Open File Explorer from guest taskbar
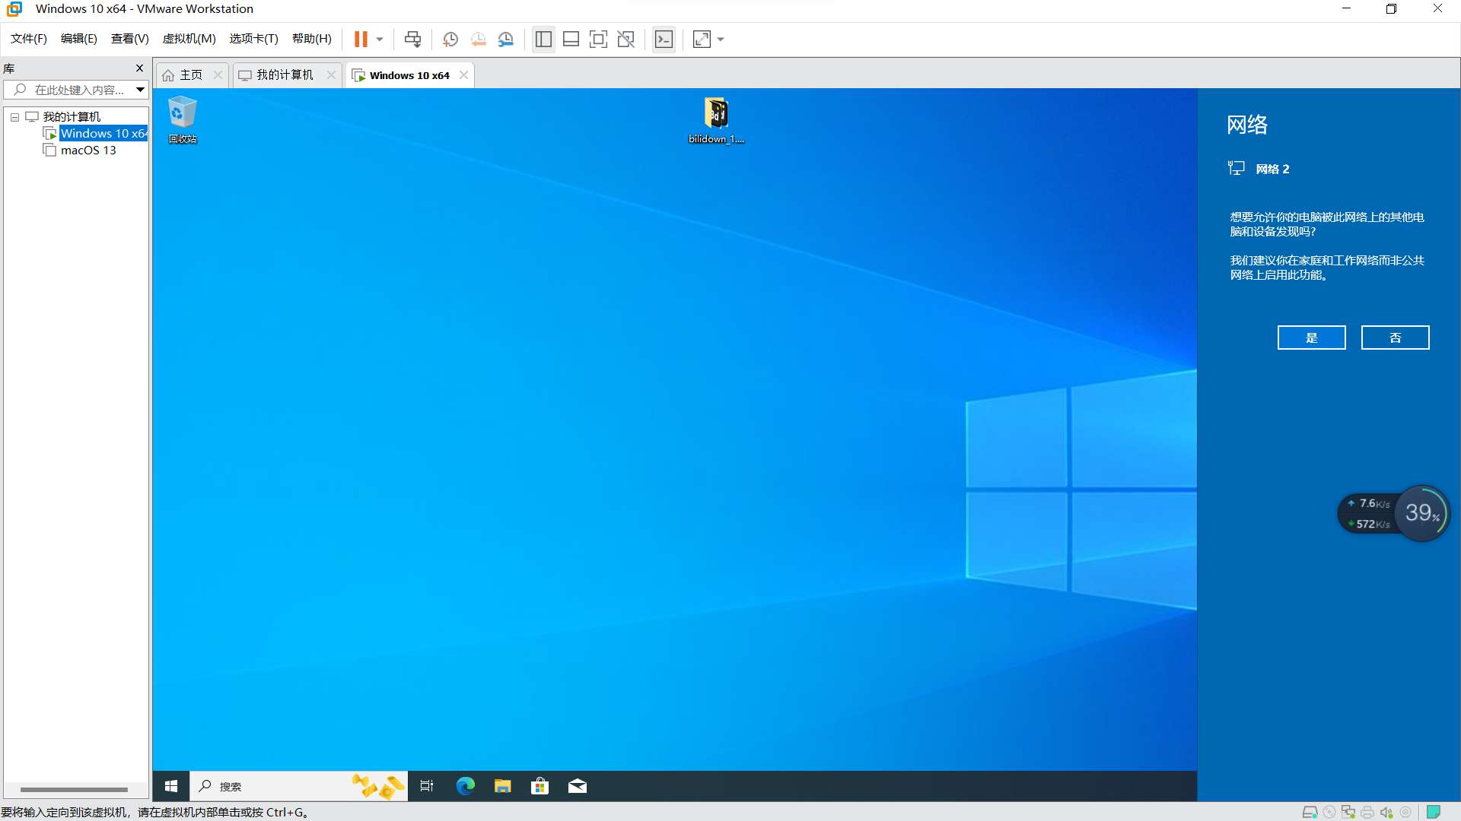 [x=502, y=786]
